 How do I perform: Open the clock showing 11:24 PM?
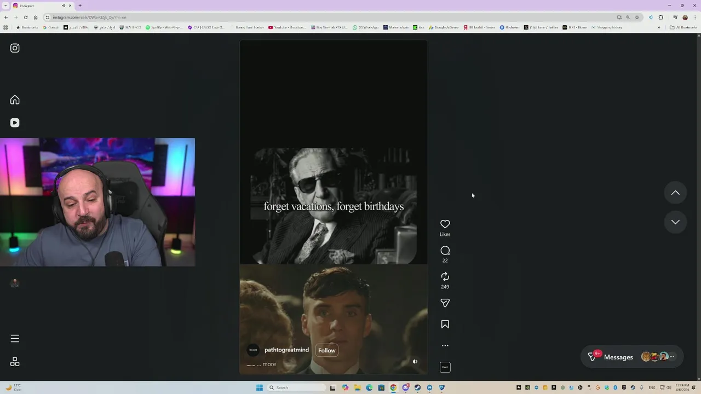682,387
